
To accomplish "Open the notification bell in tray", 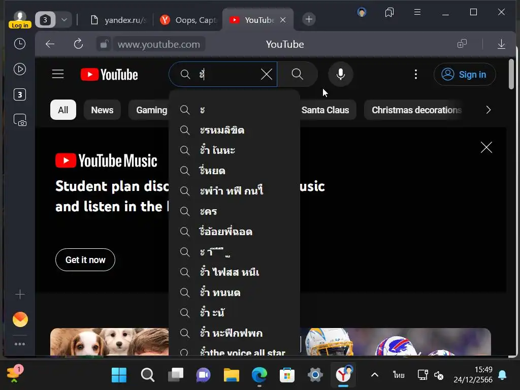I will click(x=502, y=375).
